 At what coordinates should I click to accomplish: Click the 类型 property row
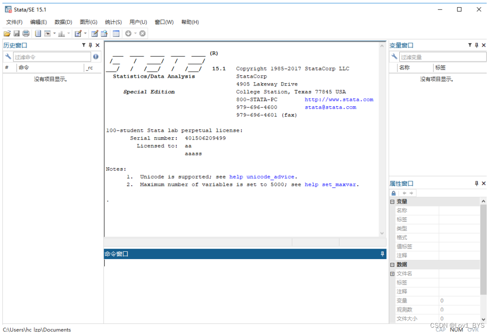pyautogui.click(x=438, y=229)
